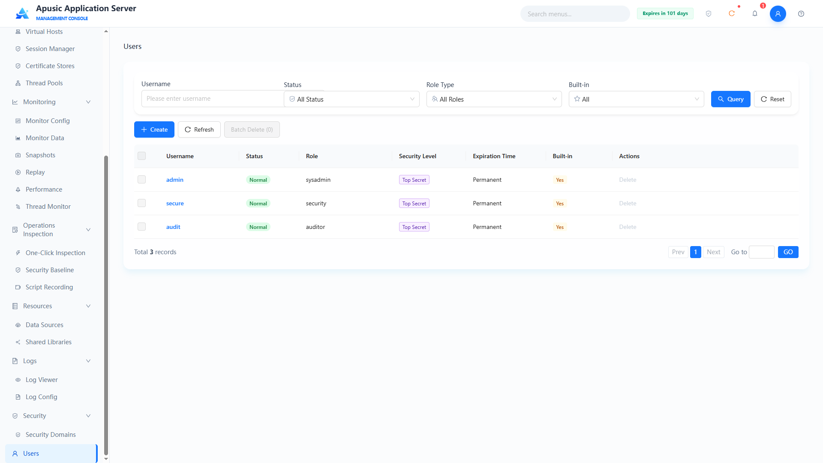Screen dimensions: 823x463
Task: Click the orange refresh icon in header
Action: (732, 14)
